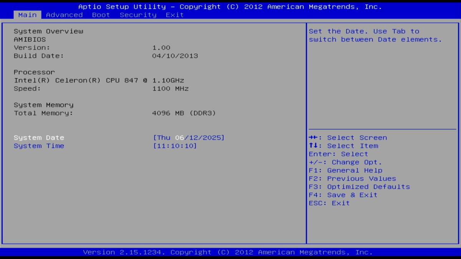Click the Intel Celeron CPU 847 line
Viewport: 461px width, 259px height.
99,81
